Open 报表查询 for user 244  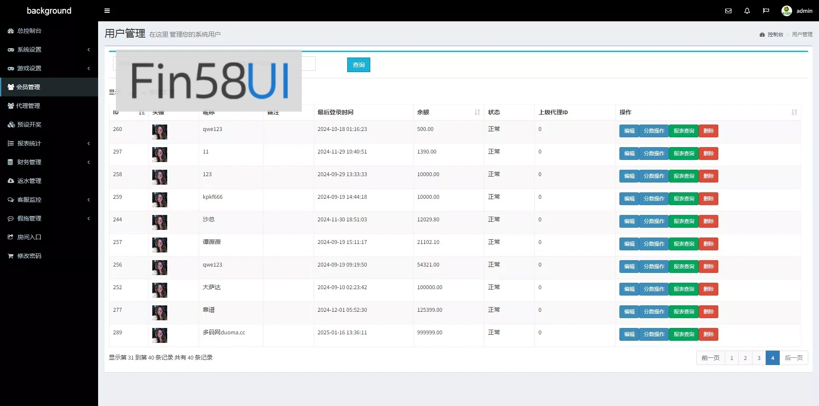pyautogui.click(x=683, y=221)
